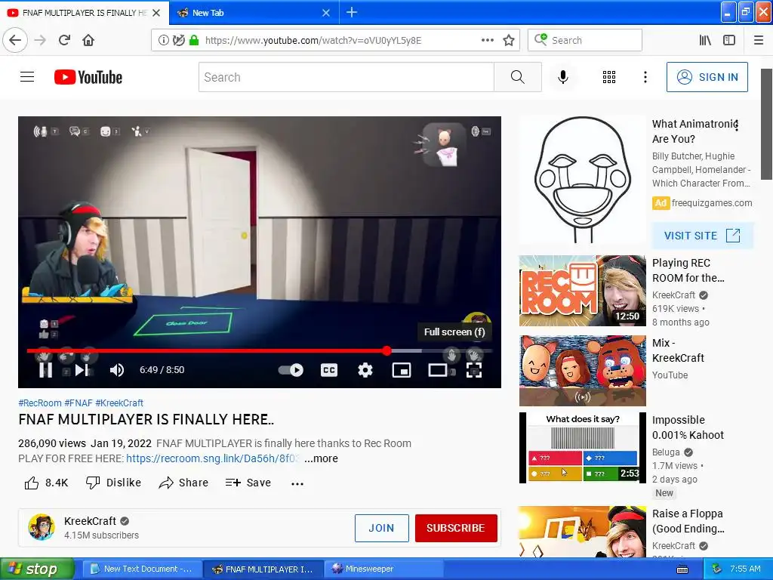
Task: Open YouTube settings three-dot menu
Action: click(x=645, y=77)
